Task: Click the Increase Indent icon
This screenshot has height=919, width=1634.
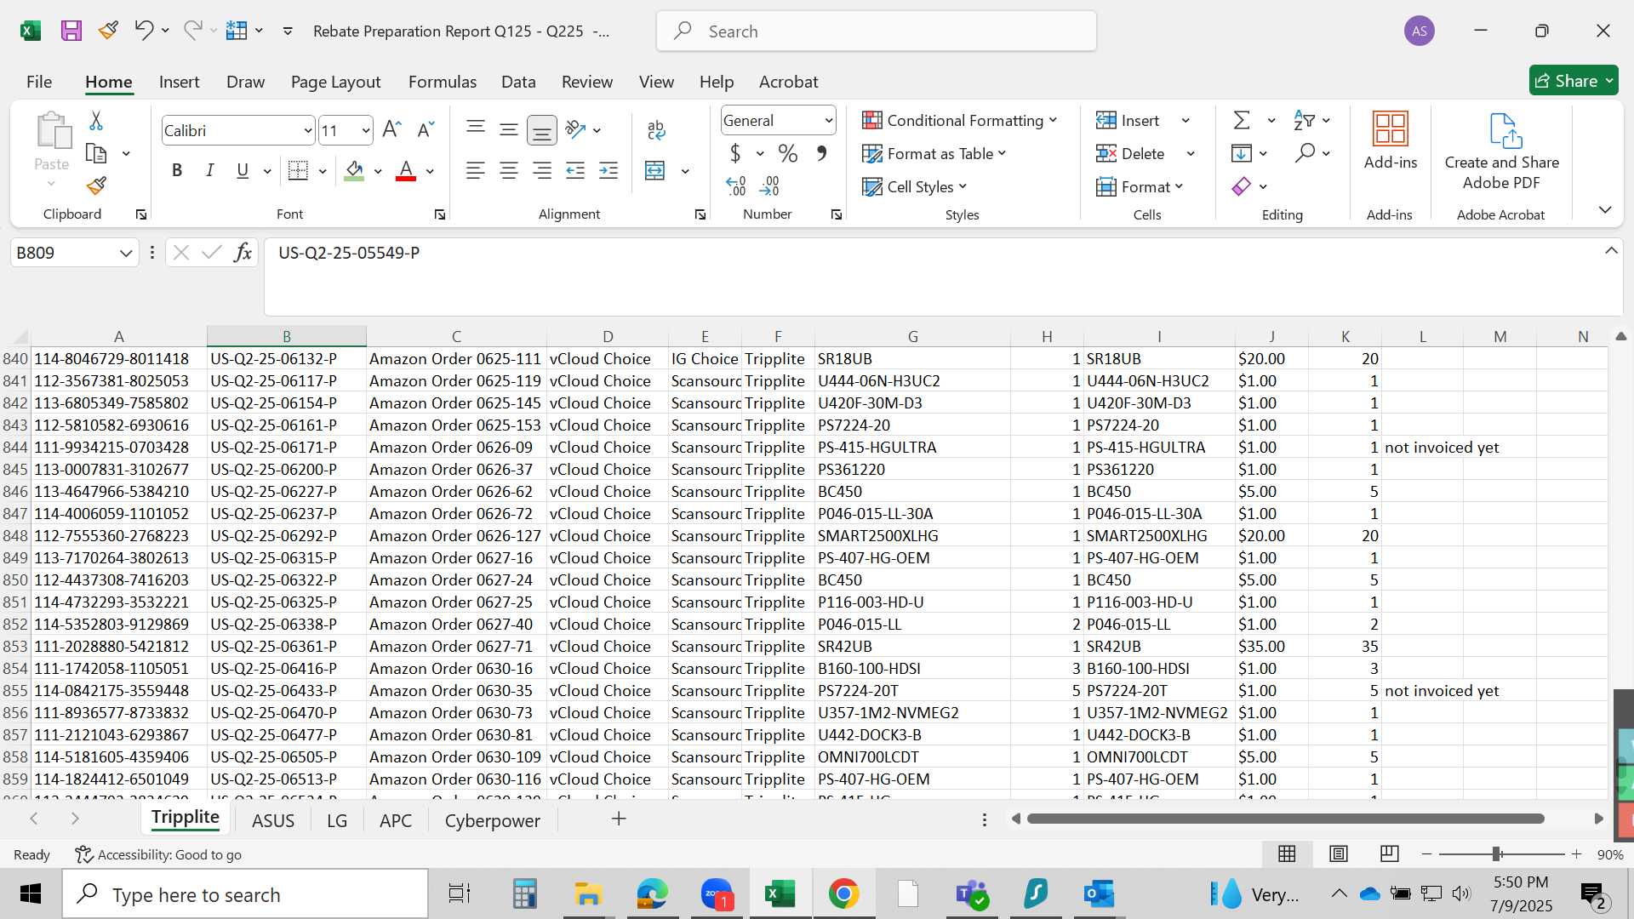Action: pos(608,171)
